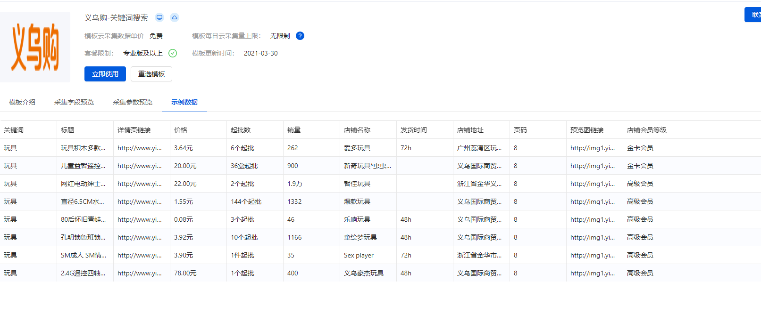Click the local collection monitor icon
The height and width of the screenshot is (322, 761).
pos(159,17)
